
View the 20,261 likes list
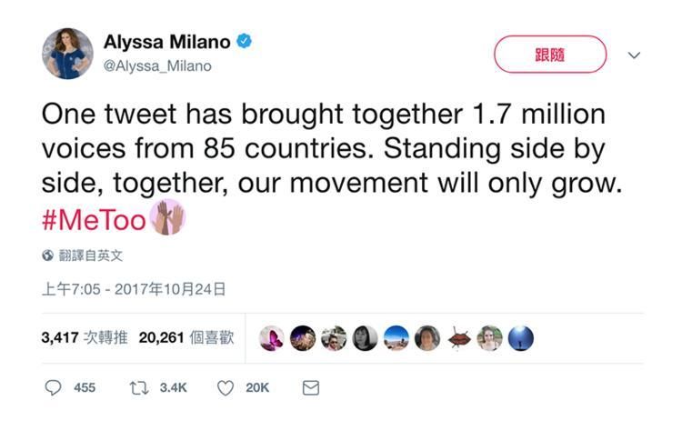[186, 337]
